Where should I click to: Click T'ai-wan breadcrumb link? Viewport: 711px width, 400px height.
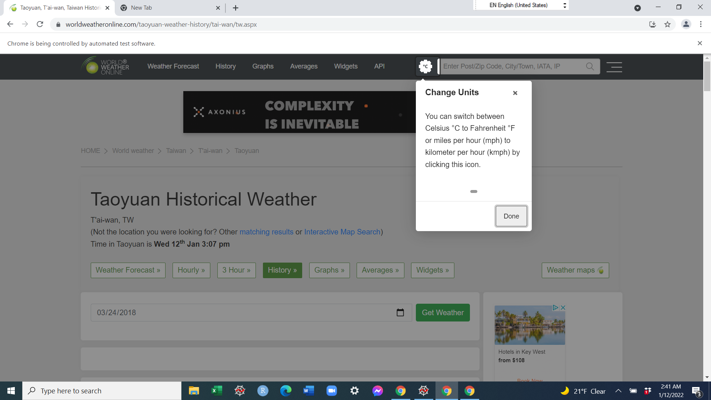[210, 151]
